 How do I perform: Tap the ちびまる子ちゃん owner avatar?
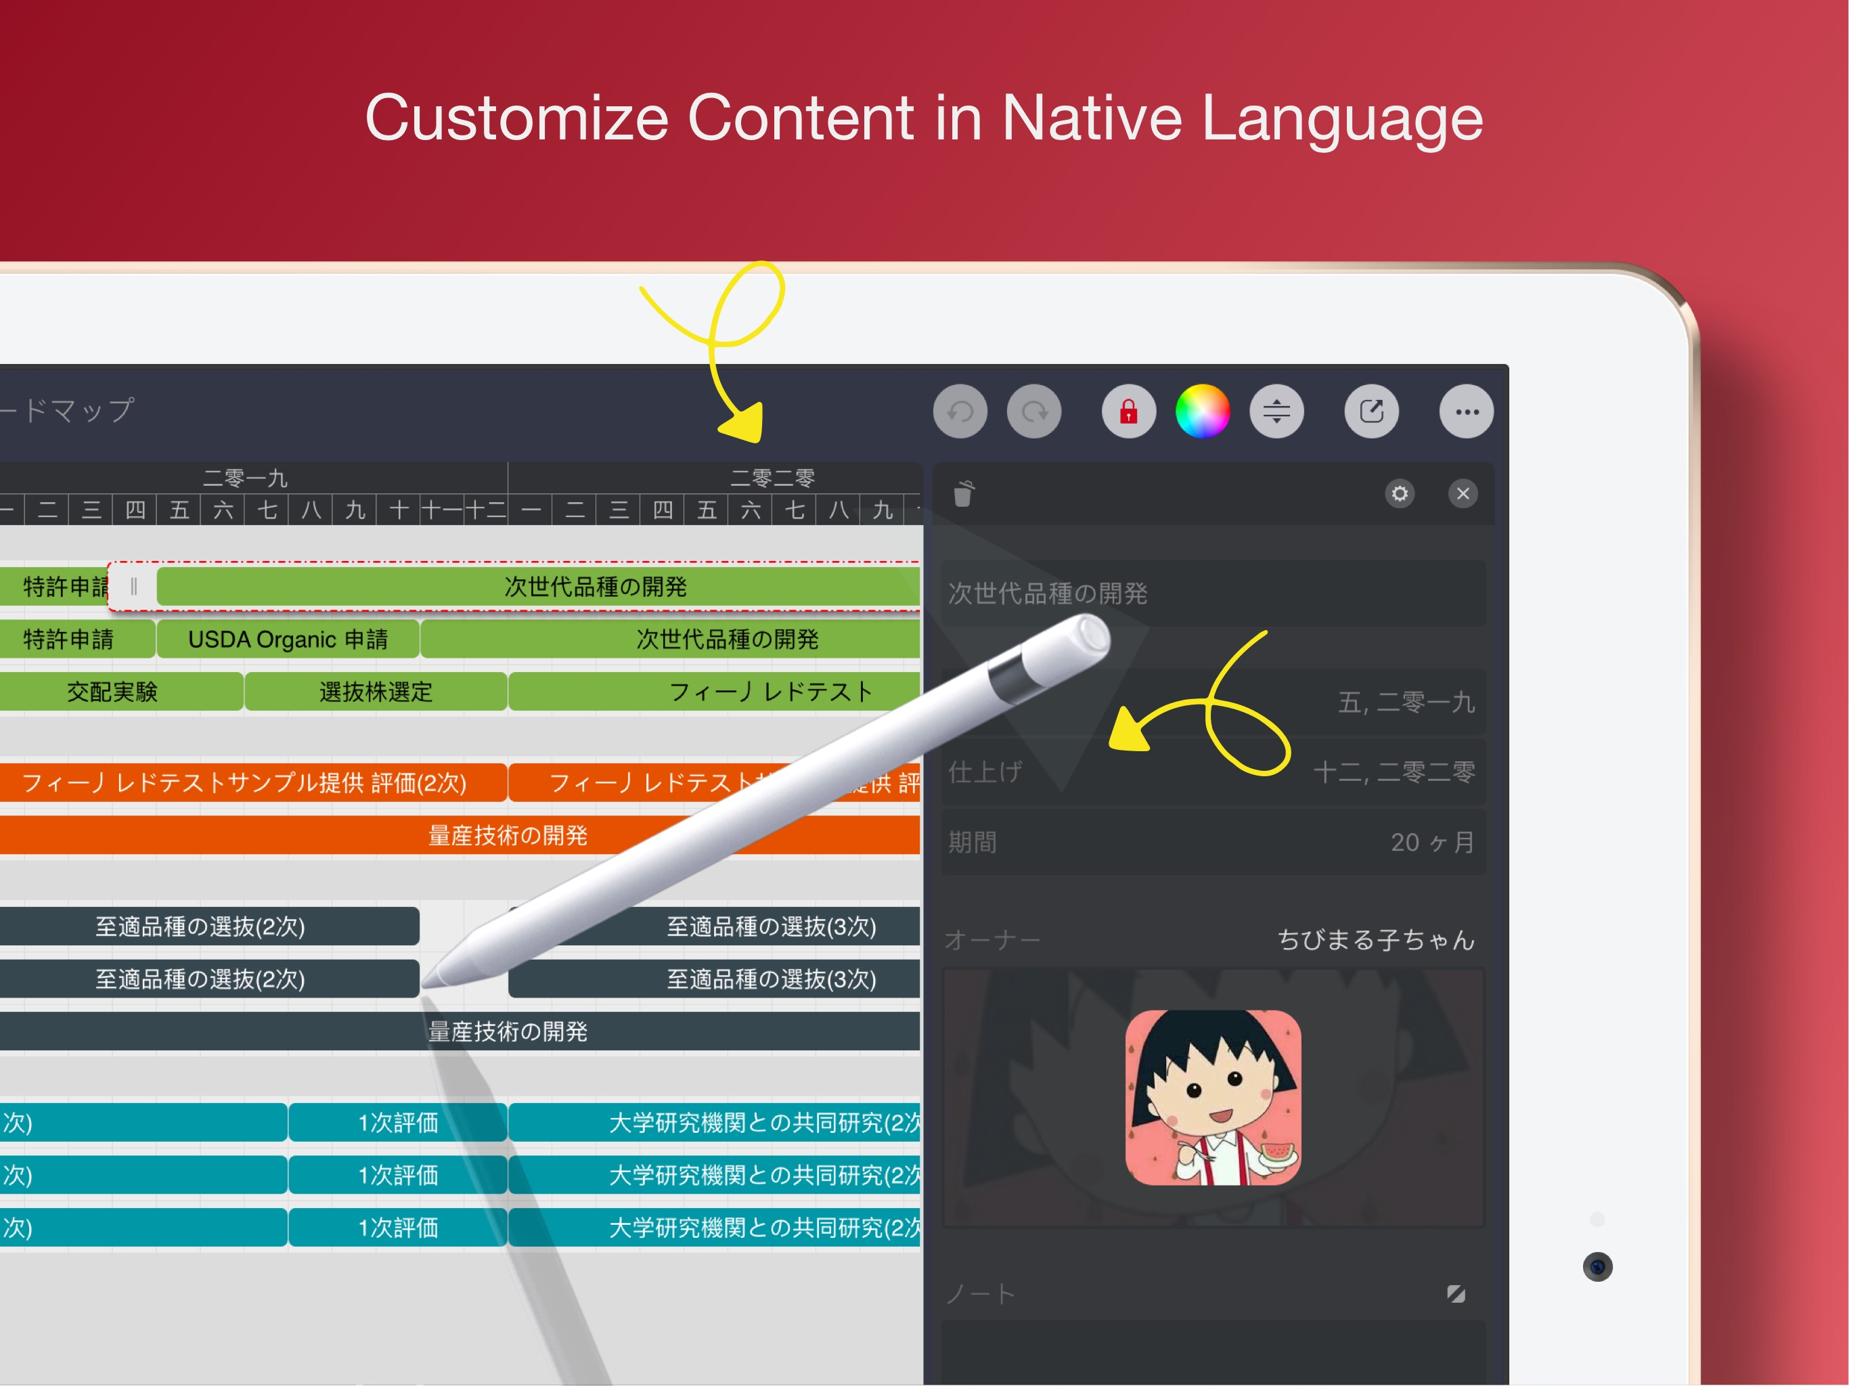(1212, 1098)
